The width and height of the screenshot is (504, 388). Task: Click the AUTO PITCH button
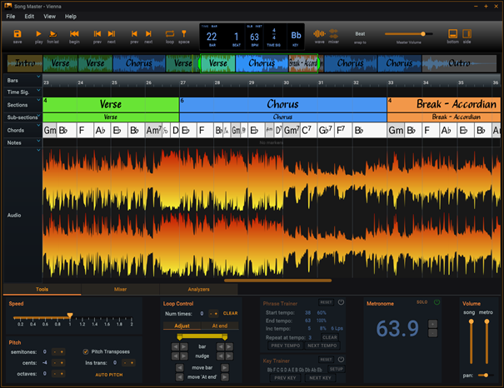coord(111,375)
